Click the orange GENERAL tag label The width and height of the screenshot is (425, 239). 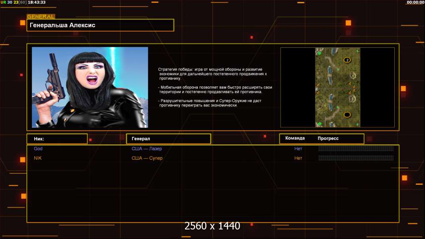41,17
